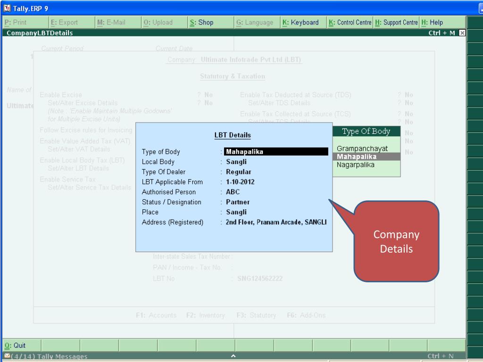Viewport: 483px width, 362px height.
Task: Click the E-Mail toolbar button
Action: point(118,23)
